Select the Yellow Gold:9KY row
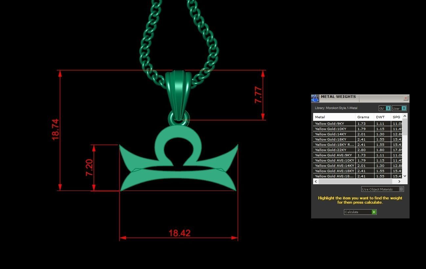Viewport: 426px width, 269px height. point(358,123)
